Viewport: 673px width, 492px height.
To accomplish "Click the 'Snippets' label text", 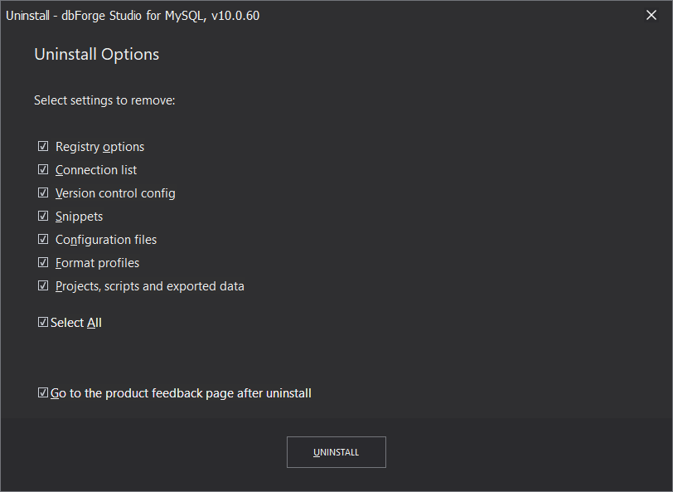I will (79, 217).
